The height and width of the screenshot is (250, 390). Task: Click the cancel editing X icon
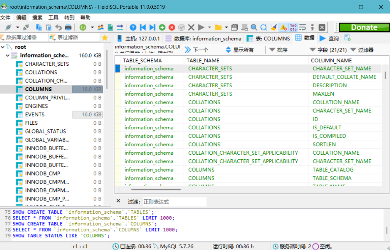191,27
